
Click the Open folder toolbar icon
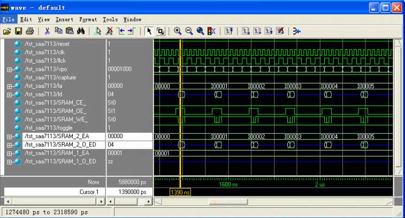(x=7, y=31)
